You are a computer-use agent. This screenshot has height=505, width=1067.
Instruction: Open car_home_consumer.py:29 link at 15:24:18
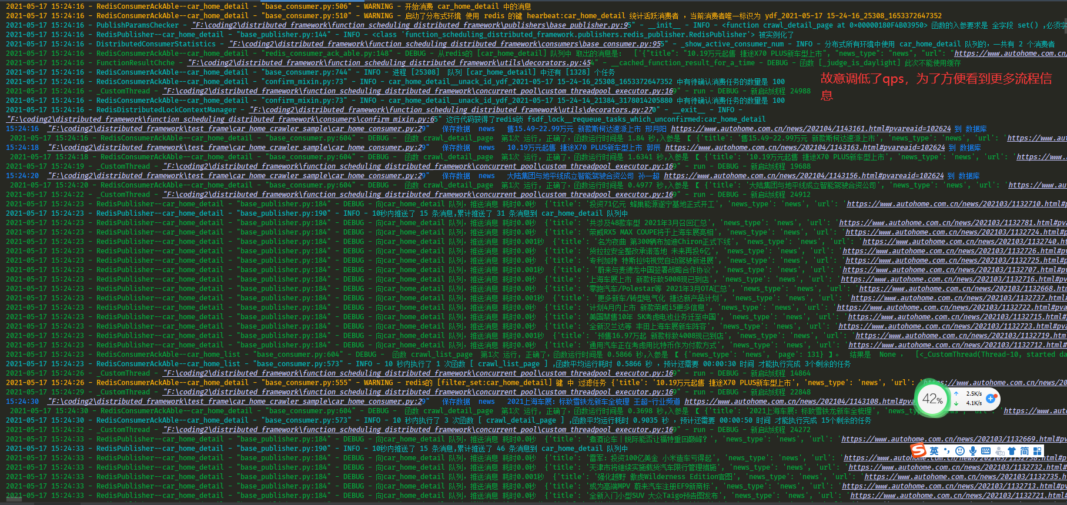click(236, 148)
